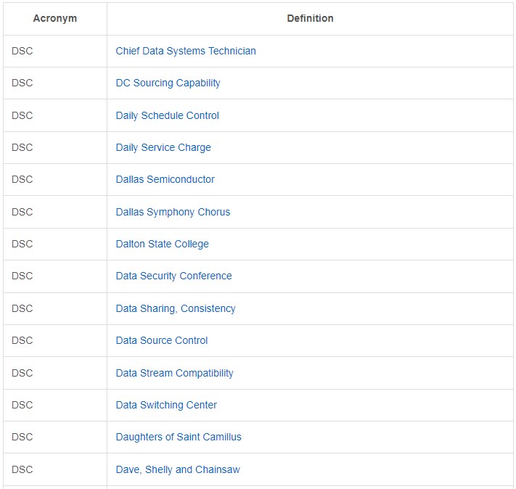Open the Daily Service Charge definition
Image resolution: width=516 pixels, height=489 pixels.
click(163, 147)
